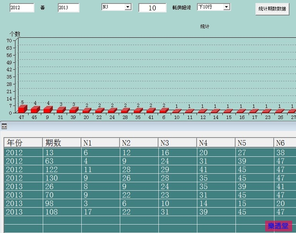Click period cell 122 in the table

point(62,169)
